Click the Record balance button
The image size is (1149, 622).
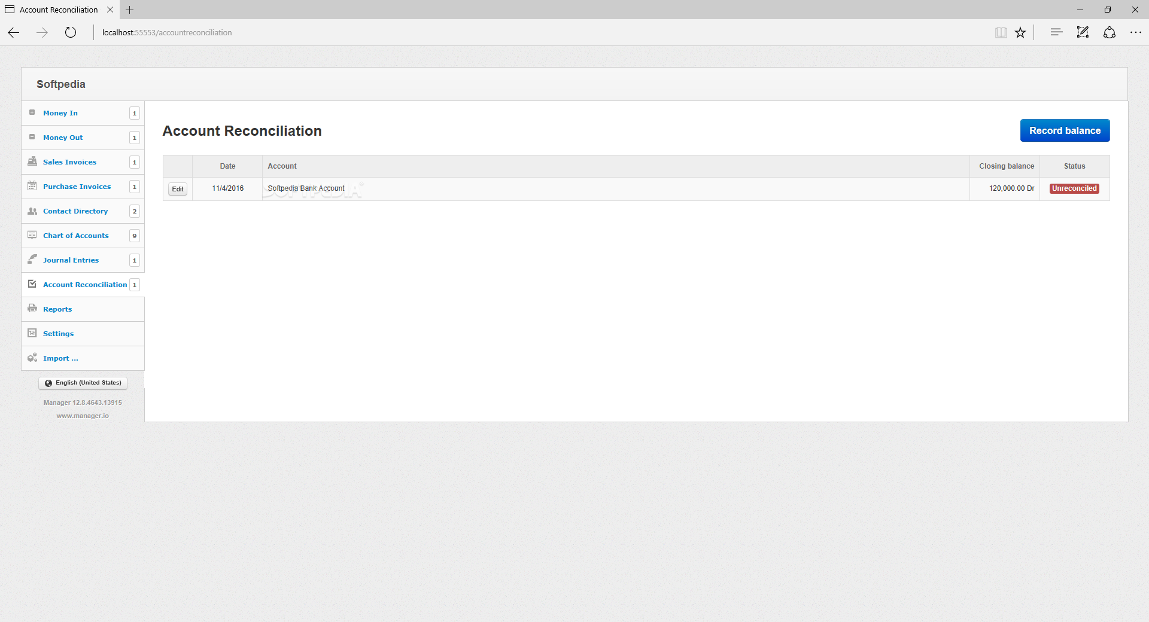pos(1065,130)
